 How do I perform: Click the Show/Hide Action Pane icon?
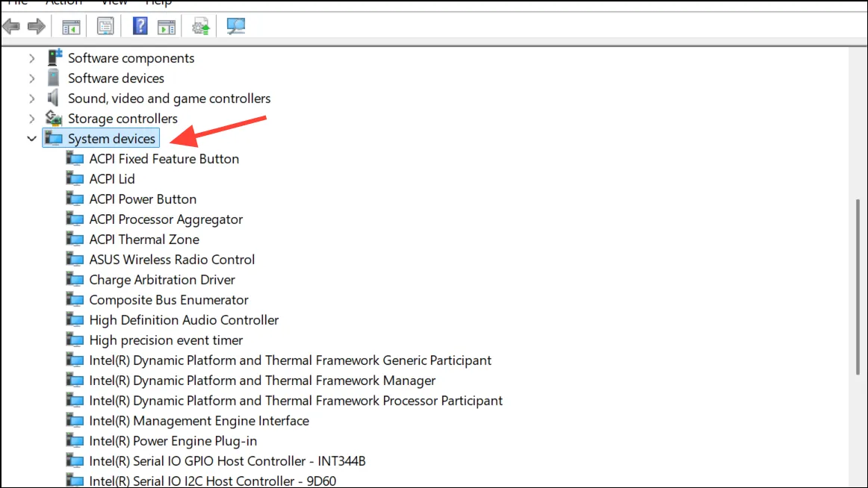(166, 26)
